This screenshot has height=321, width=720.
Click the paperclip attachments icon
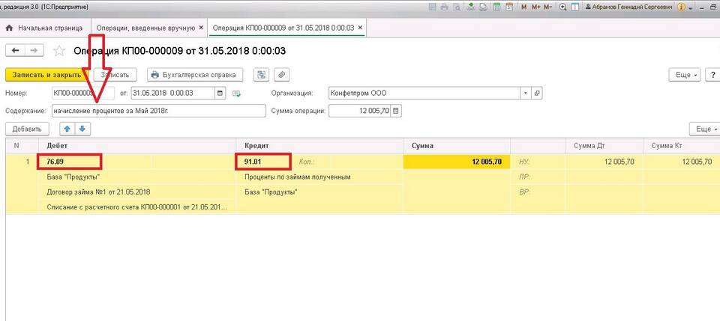click(281, 75)
